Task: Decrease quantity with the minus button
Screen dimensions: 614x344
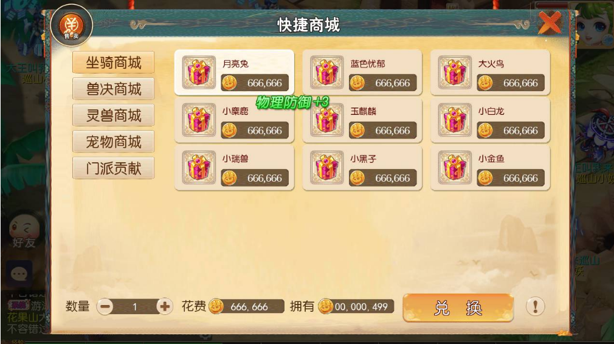Action: pyautogui.click(x=105, y=306)
